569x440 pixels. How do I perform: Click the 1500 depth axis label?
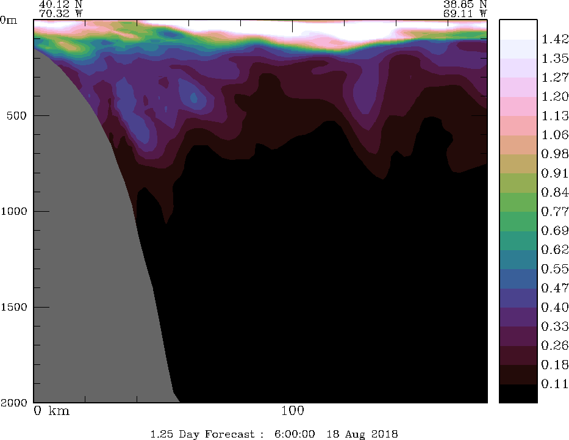[14, 307]
